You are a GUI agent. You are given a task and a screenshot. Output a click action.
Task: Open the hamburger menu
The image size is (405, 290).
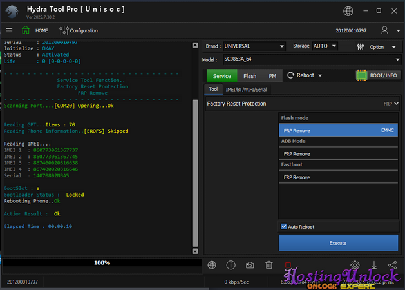(x=9, y=30)
